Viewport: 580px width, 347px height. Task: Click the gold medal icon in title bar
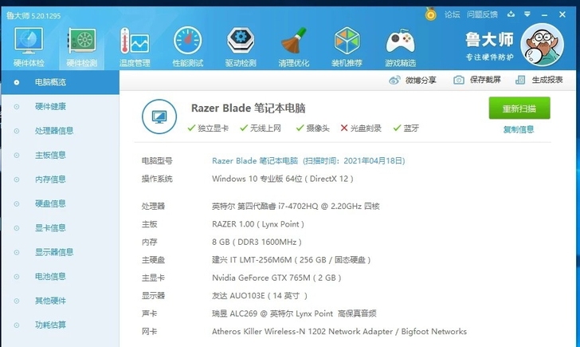[430, 14]
